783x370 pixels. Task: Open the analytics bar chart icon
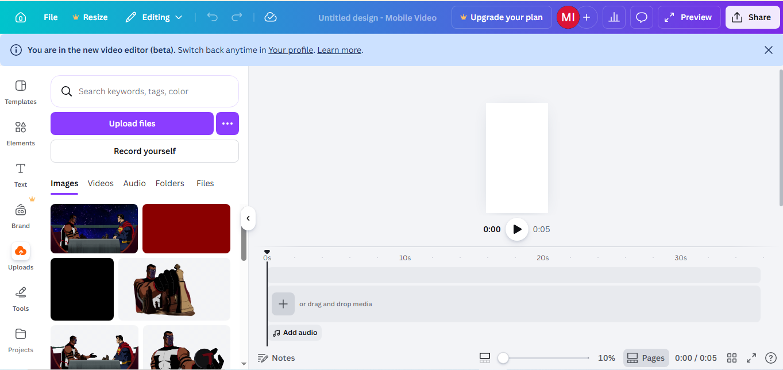tap(614, 17)
